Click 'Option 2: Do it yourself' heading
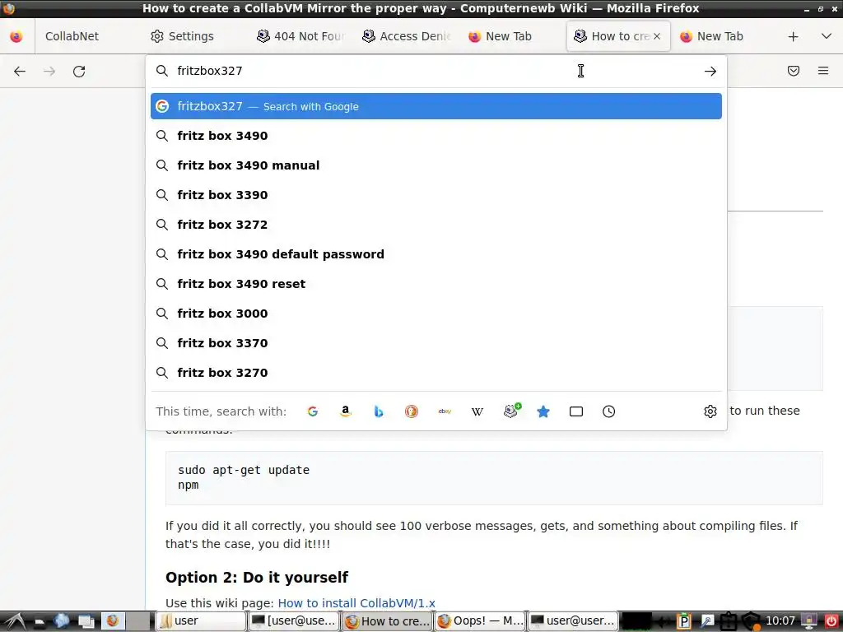The width and height of the screenshot is (843, 632). (257, 578)
